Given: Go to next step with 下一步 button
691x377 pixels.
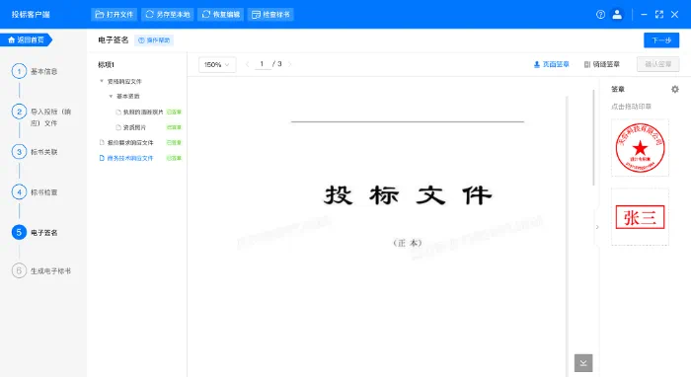Looking at the screenshot, I should click(x=661, y=40).
